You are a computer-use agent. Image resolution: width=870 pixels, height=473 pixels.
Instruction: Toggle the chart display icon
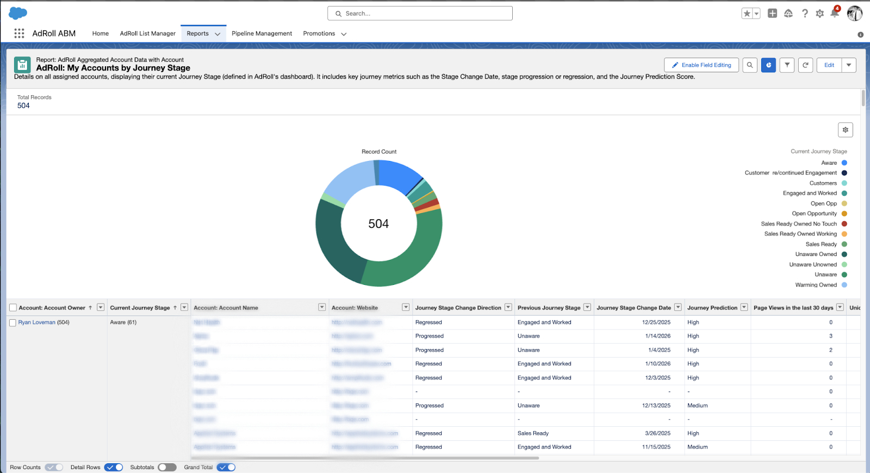(768, 65)
